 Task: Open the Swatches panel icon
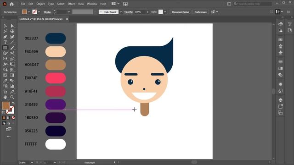pyautogui.click(x=281, y=40)
